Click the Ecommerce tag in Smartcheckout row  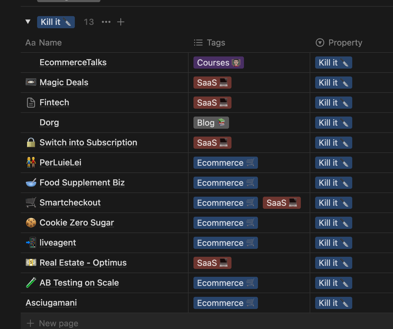click(x=226, y=203)
